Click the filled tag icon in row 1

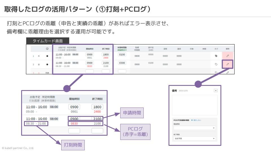coord(216,56)
